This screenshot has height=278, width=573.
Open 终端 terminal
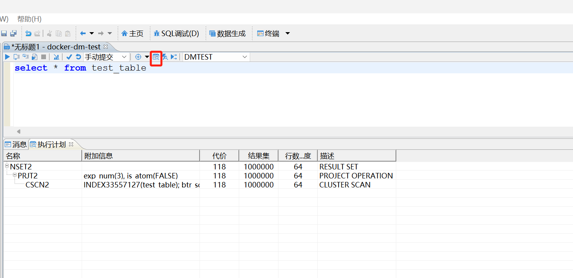pos(268,34)
